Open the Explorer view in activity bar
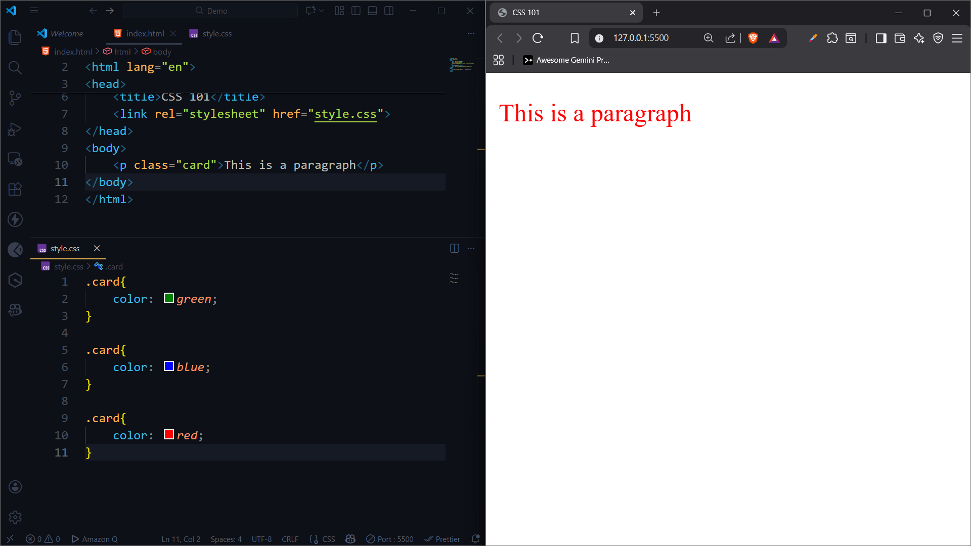The image size is (971, 546). (15, 37)
